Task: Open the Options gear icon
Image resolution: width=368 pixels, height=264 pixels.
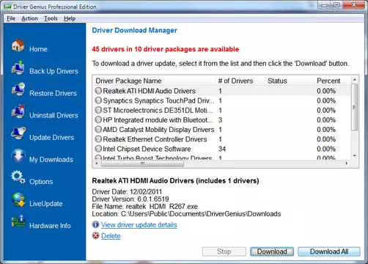Action: tap(18, 177)
